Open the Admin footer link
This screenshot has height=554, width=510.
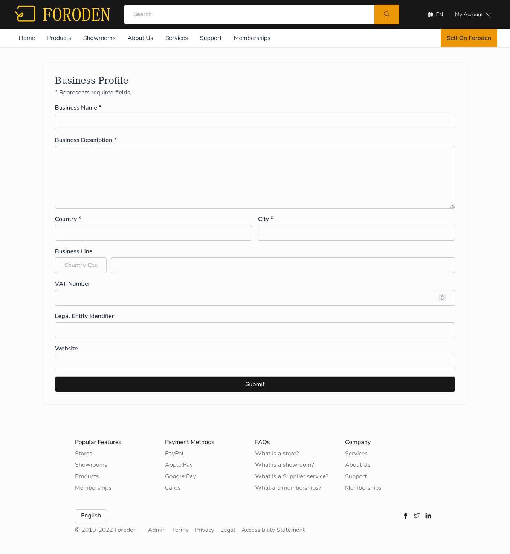pos(157,530)
